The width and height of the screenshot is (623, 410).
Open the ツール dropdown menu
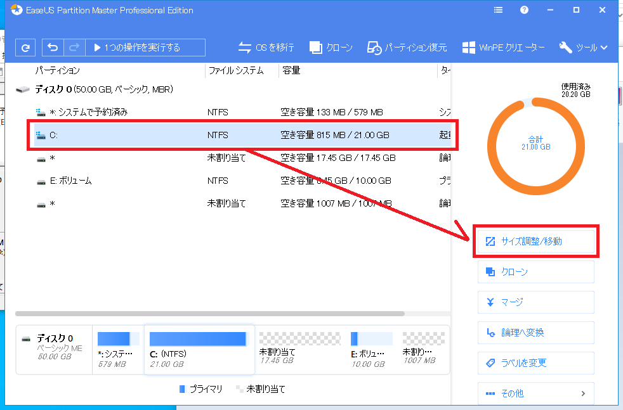583,47
